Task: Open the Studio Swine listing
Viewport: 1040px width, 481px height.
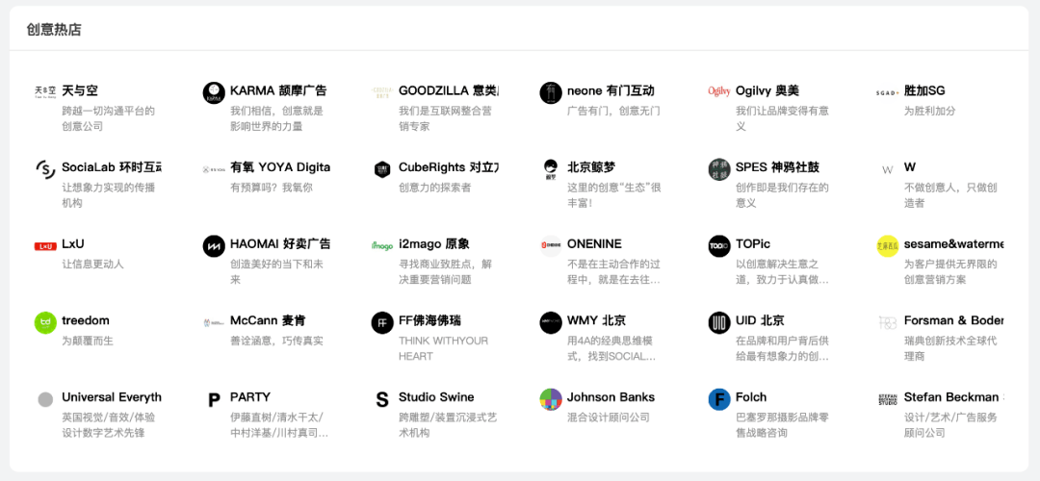Action: 436,397
